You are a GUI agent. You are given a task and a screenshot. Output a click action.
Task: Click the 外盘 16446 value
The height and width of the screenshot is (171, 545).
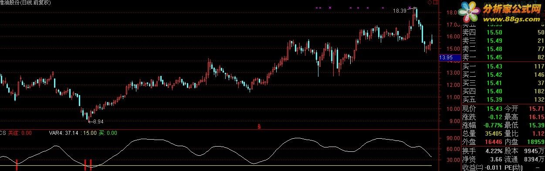494,142
